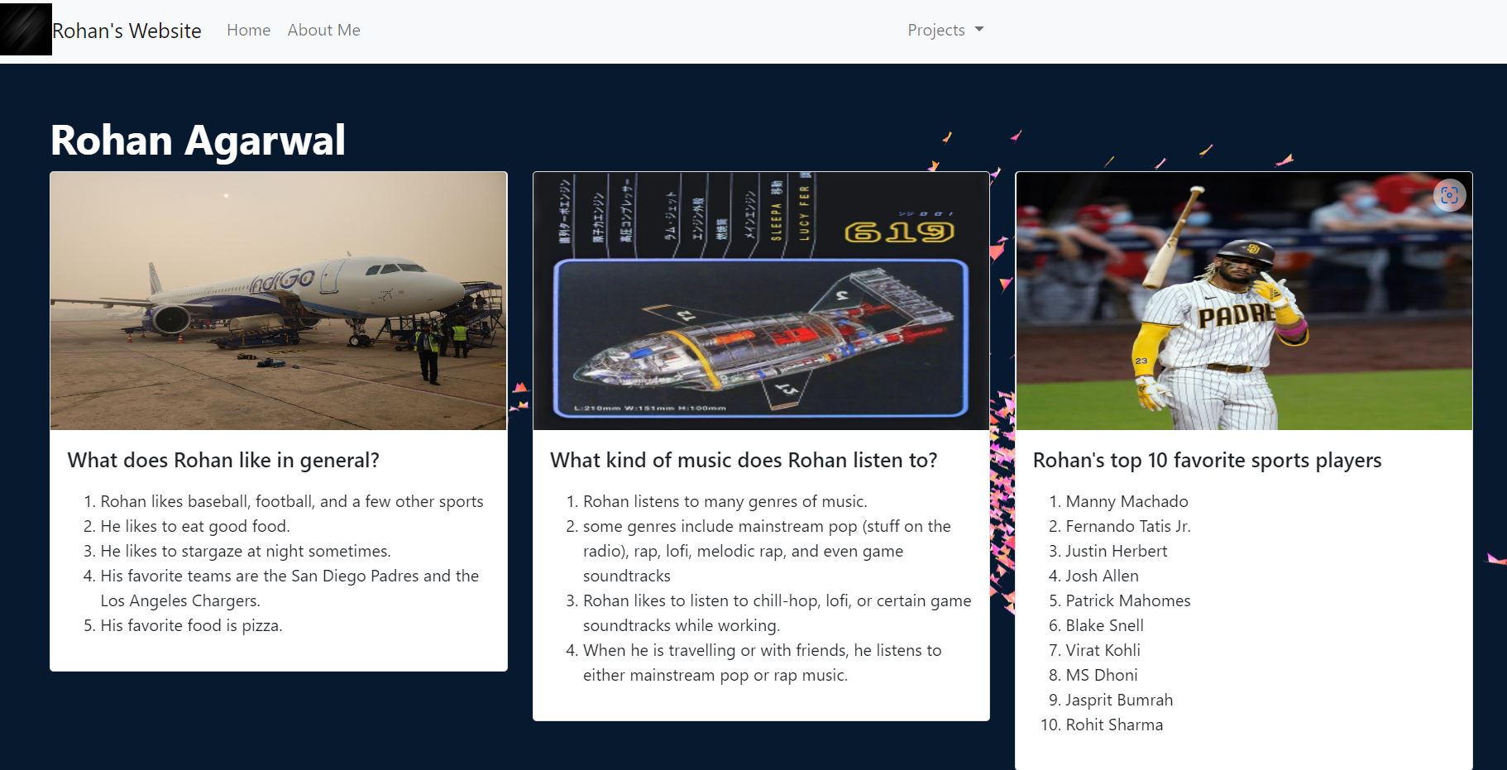Image resolution: width=1507 pixels, height=770 pixels.
Task: Click 'He likes to eat good food.' item
Action: (195, 526)
